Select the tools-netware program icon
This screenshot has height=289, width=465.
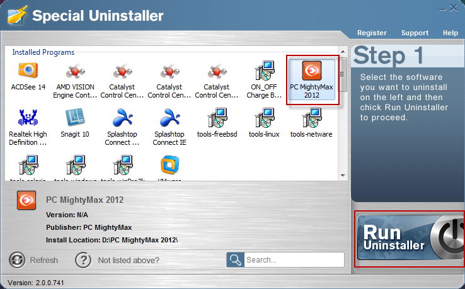click(311, 118)
